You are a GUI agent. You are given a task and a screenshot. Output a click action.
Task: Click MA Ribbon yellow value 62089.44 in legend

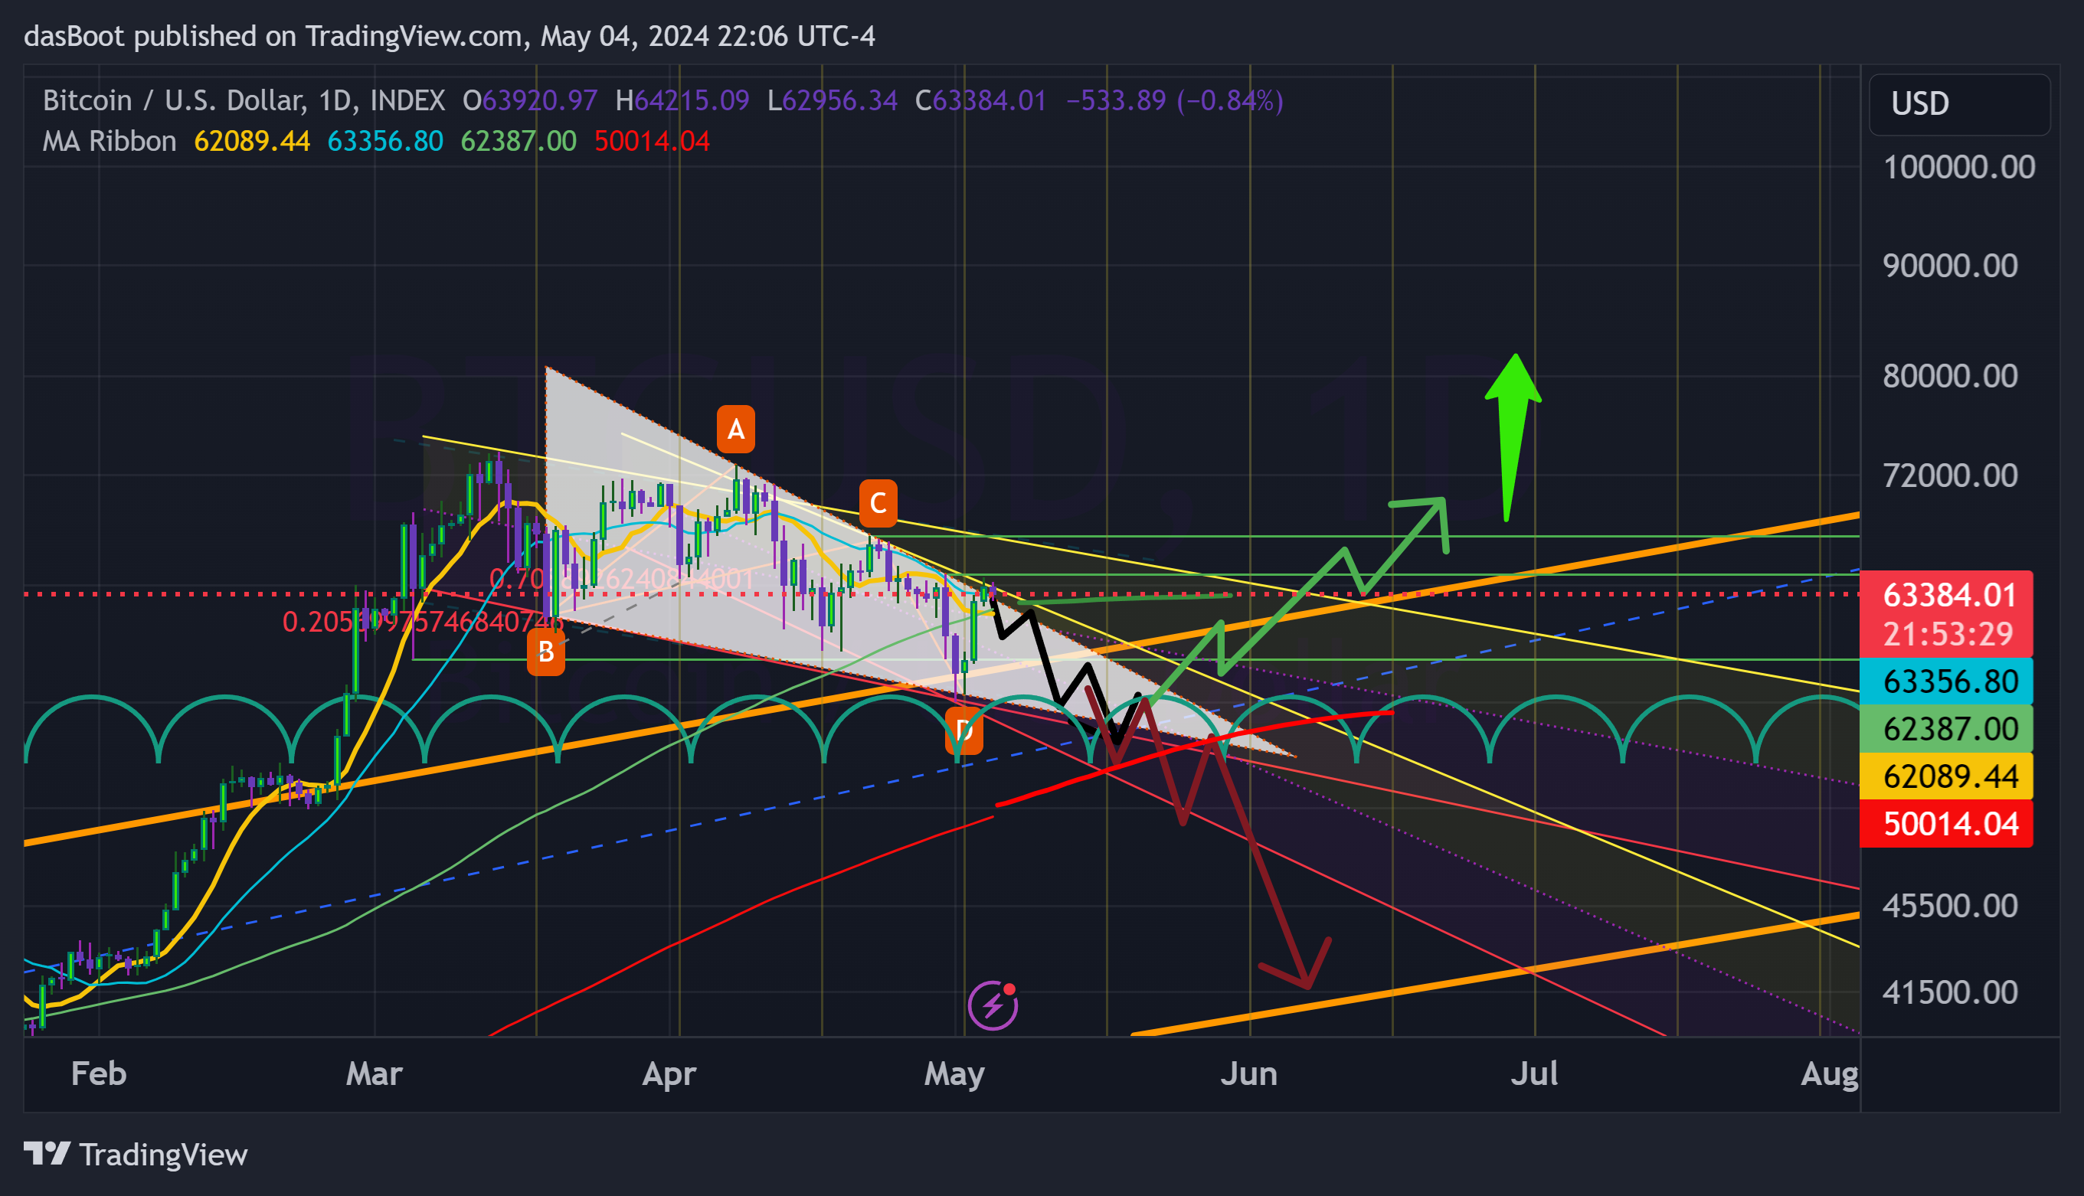[x=252, y=142]
